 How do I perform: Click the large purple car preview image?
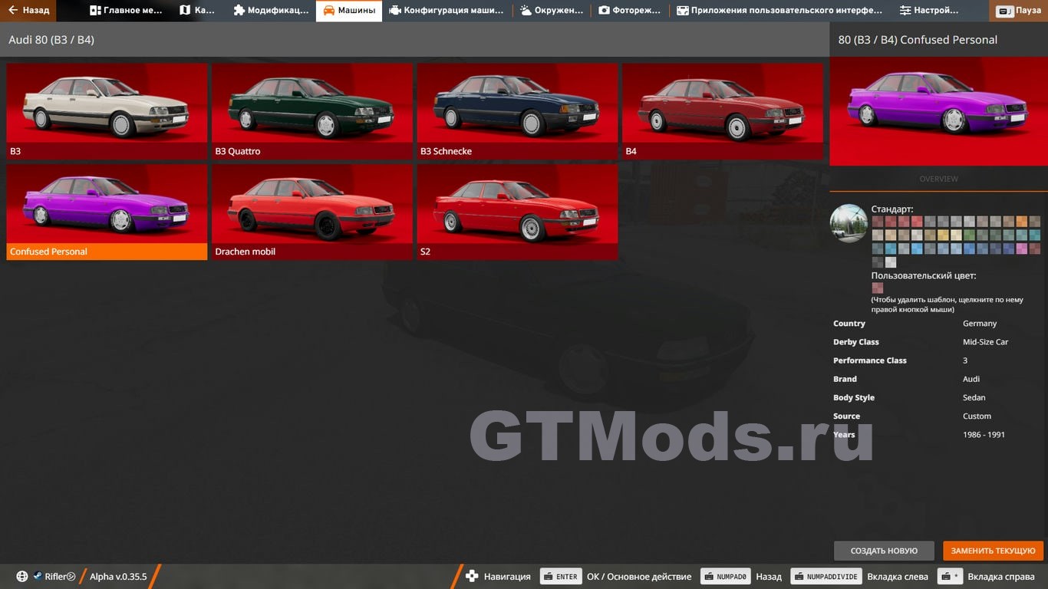point(938,111)
